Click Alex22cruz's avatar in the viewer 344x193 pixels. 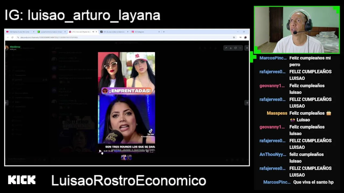click(x=7, y=48)
